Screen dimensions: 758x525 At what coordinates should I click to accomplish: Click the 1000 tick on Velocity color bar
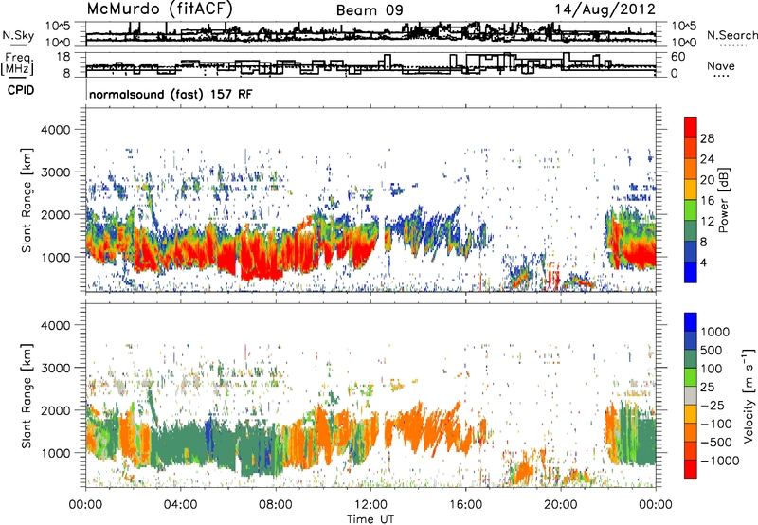pos(715,332)
